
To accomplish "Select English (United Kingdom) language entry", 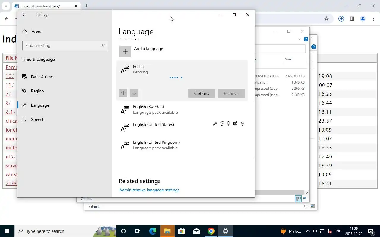I will [182, 145].
